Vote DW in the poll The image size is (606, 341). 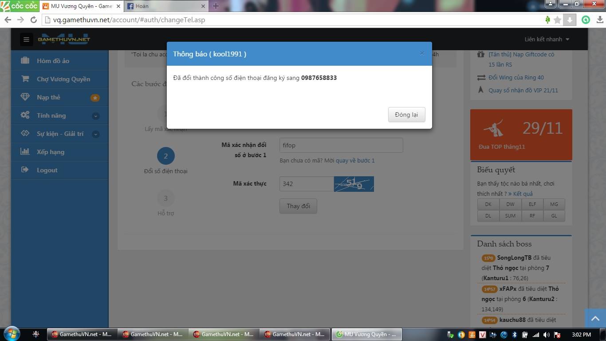tap(510, 204)
